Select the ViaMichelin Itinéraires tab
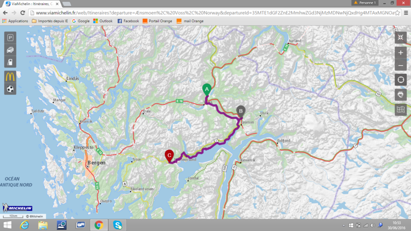 [33, 4]
